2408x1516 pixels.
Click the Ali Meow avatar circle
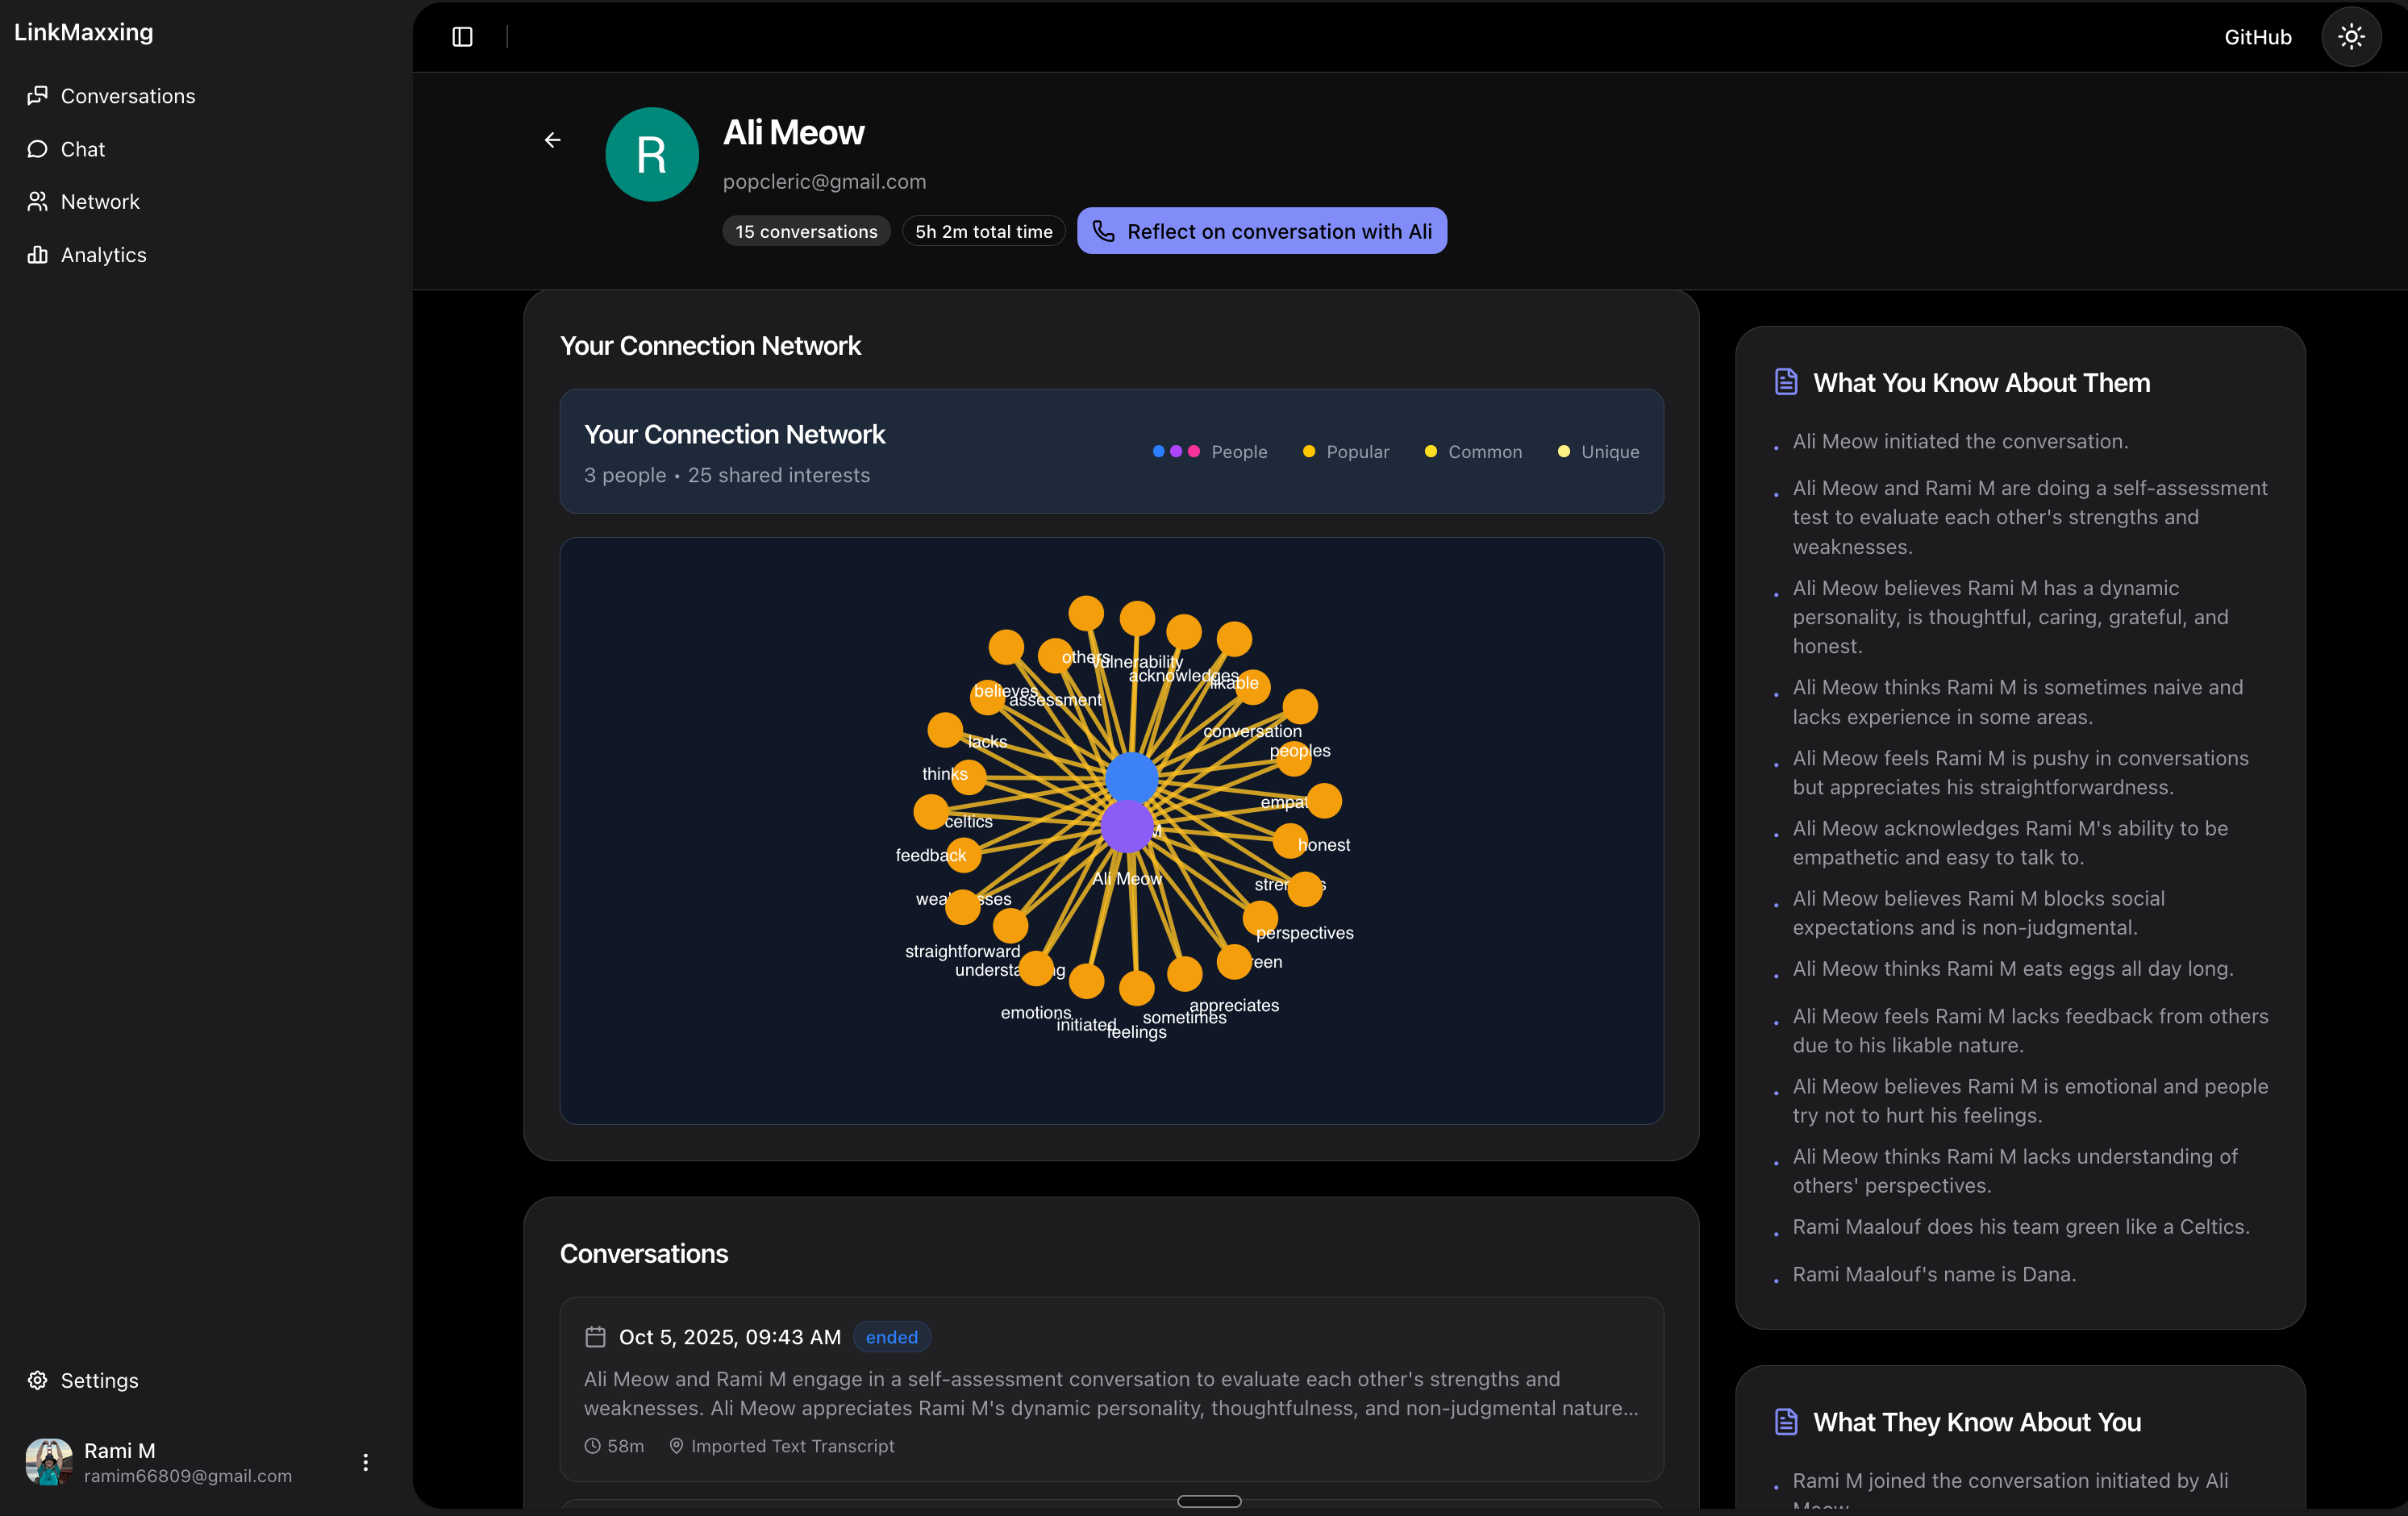(652, 155)
